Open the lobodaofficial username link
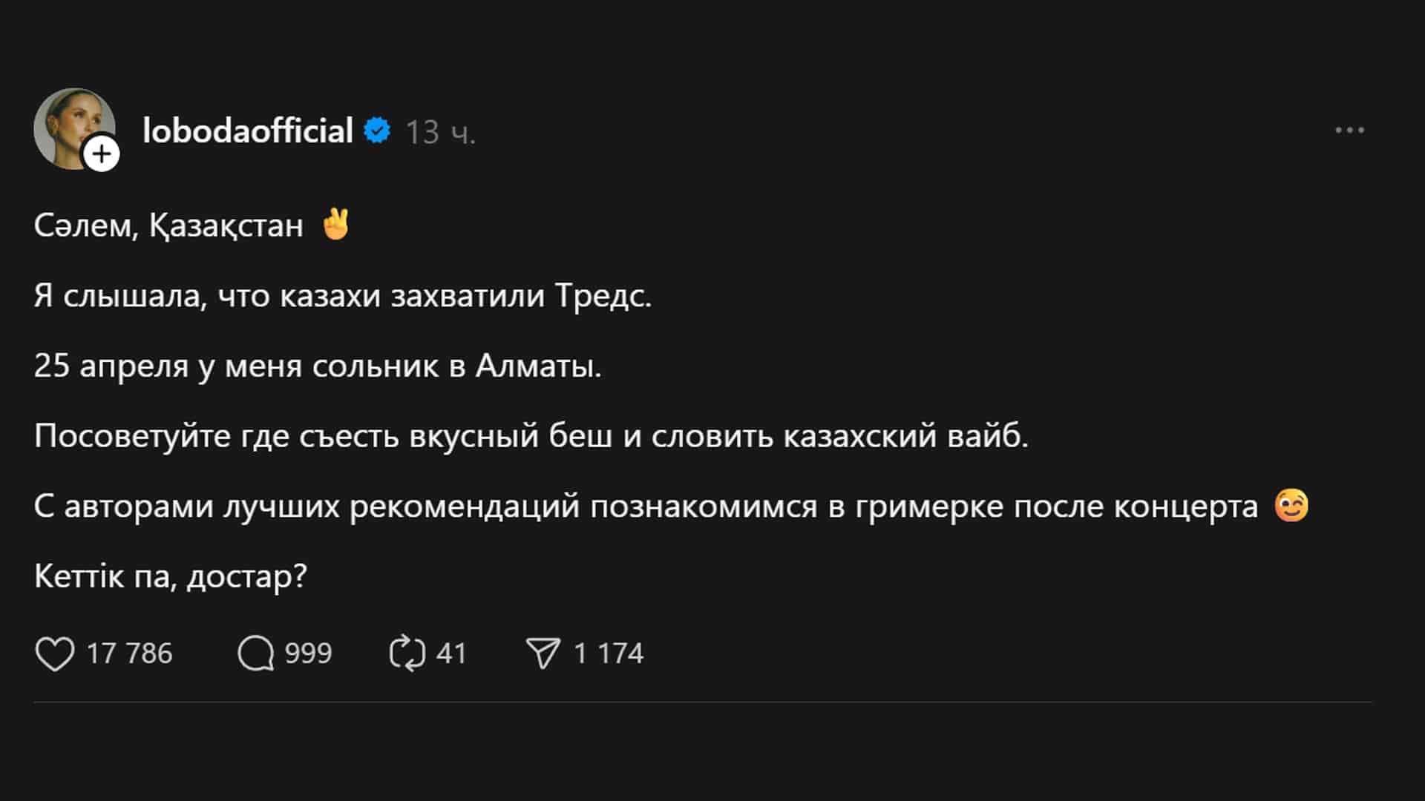 pos(247,131)
